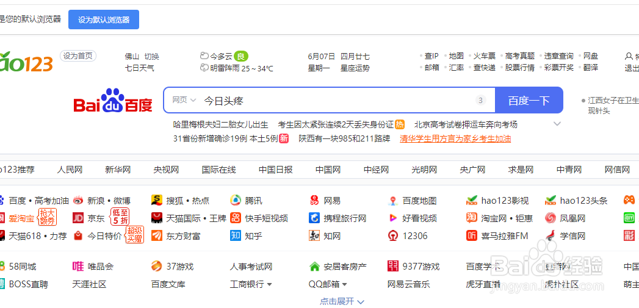Viewport: 639px width, 308px height.
Task: Open the 新华网 tab
Action: tap(118, 170)
